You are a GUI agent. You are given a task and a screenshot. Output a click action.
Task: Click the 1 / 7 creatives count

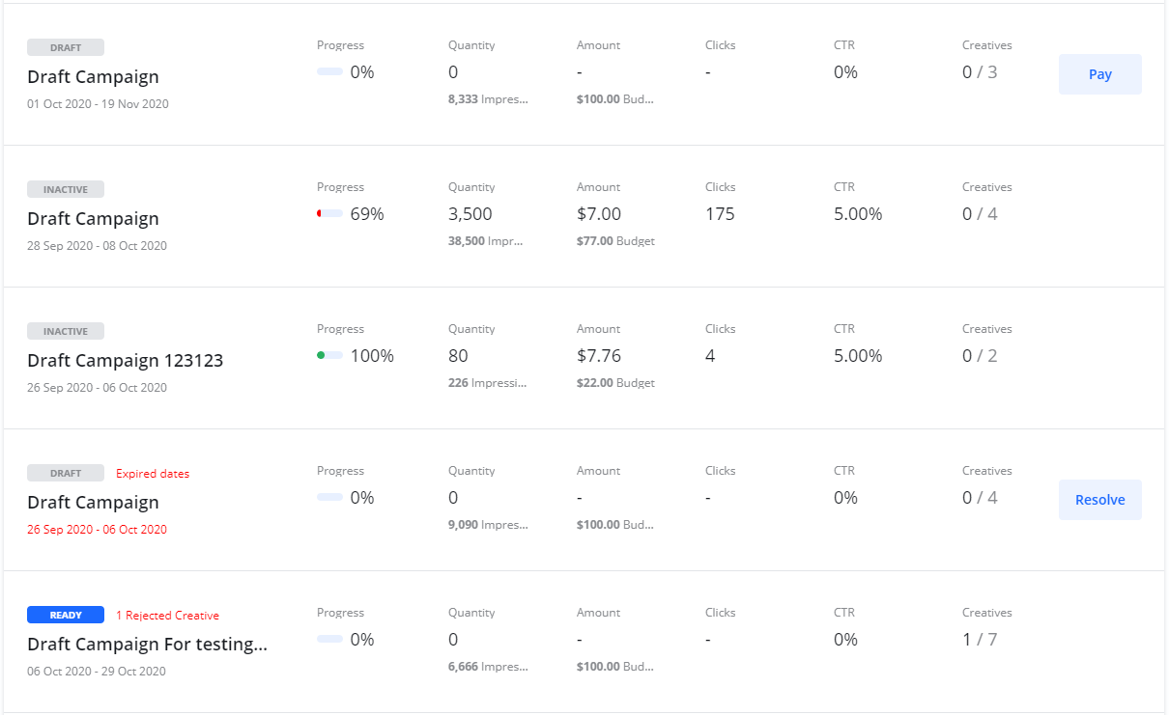pyautogui.click(x=980, y=640)
